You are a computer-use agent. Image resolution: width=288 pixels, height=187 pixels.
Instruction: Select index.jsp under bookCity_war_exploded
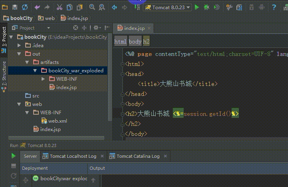pyautogui.click(x=63, y=88)
